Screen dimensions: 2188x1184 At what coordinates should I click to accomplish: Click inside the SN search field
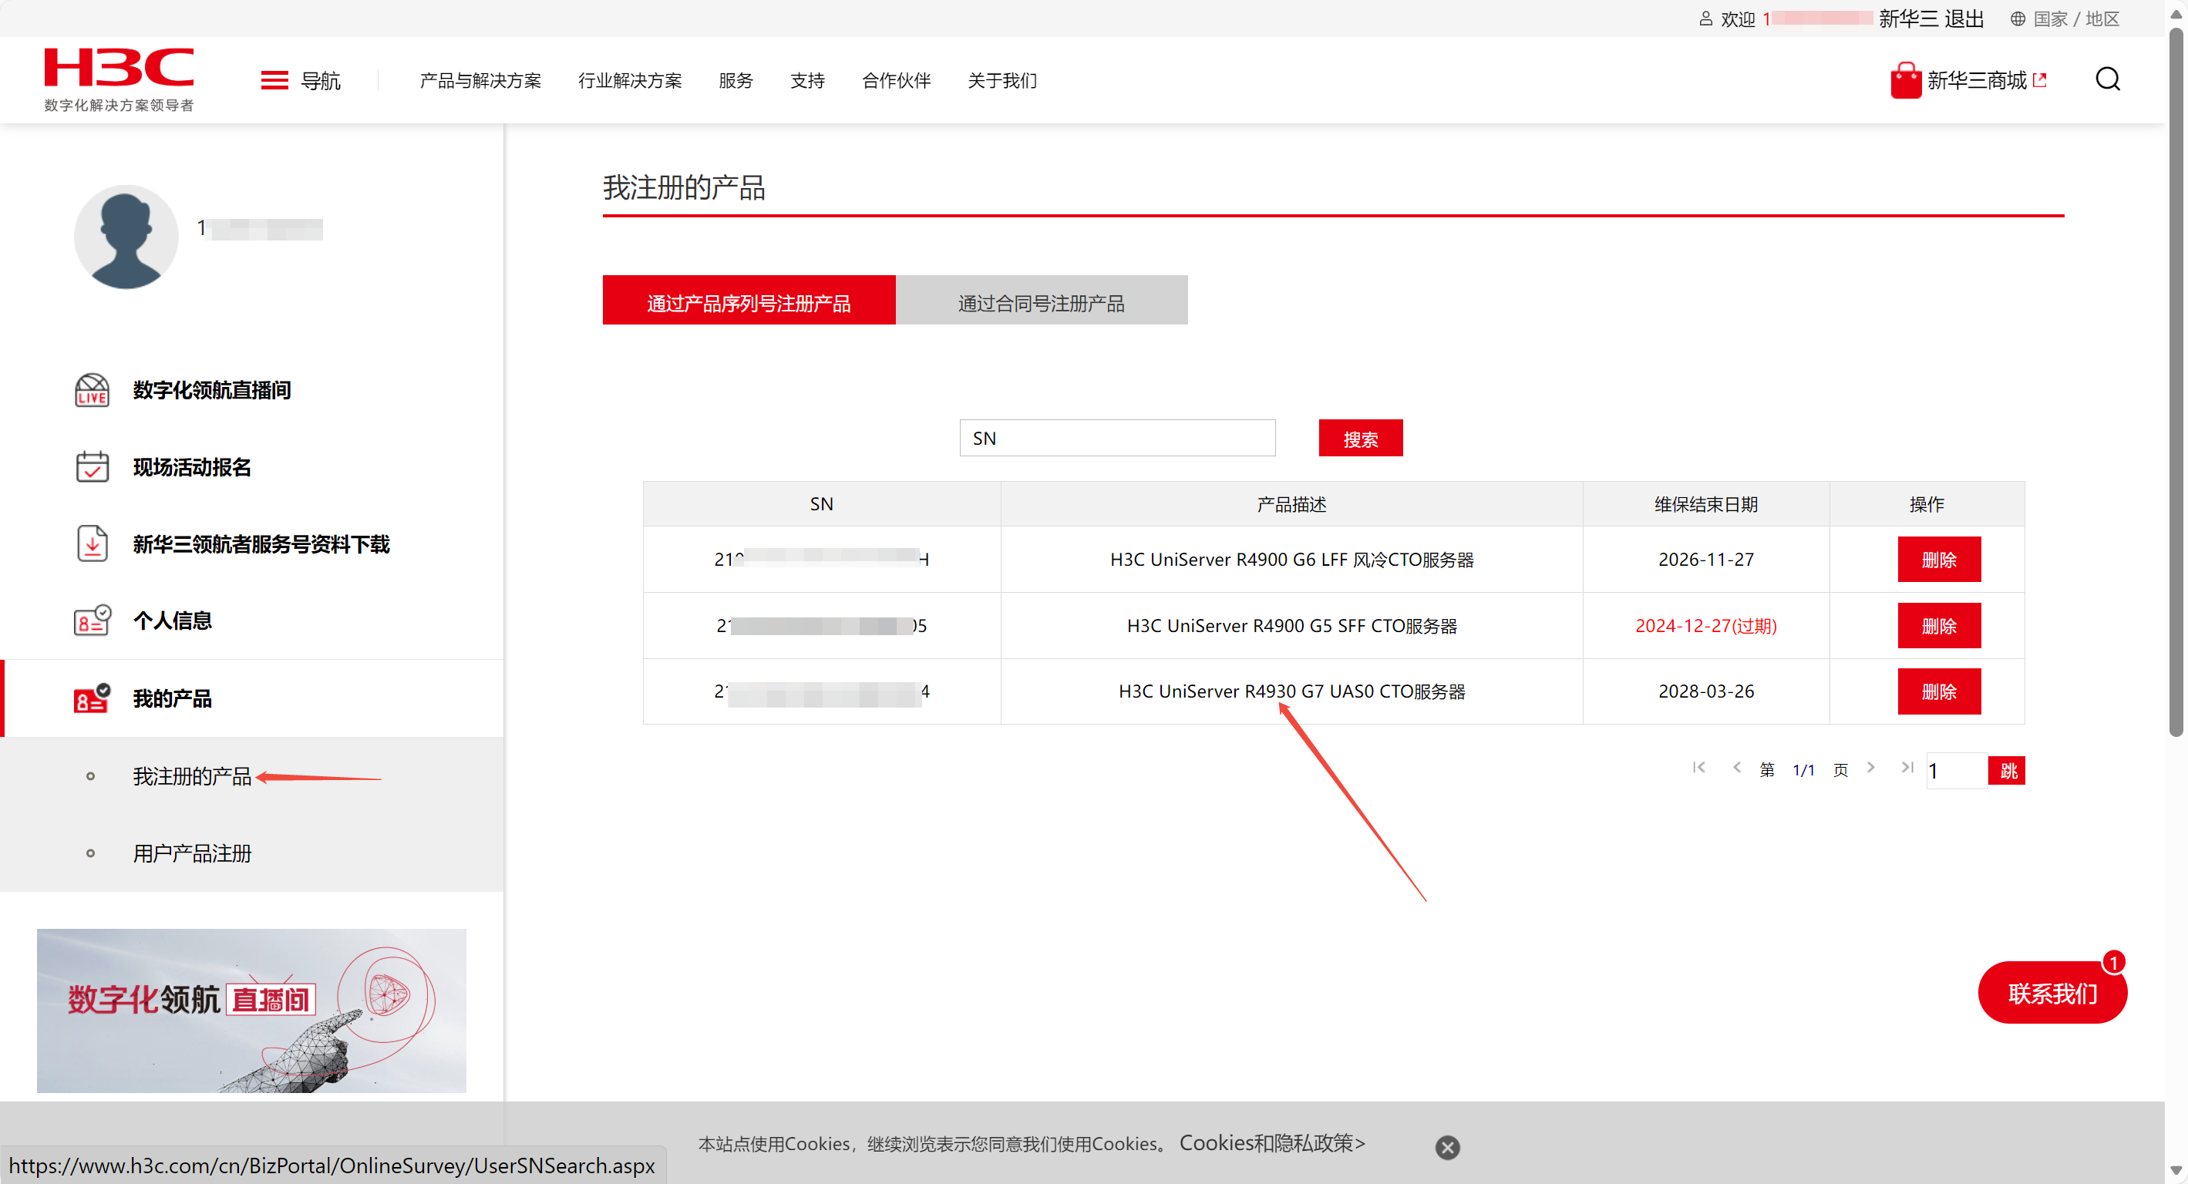1117,439
